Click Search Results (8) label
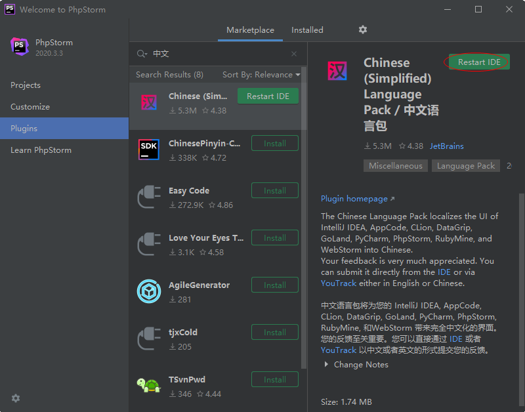 169,75
